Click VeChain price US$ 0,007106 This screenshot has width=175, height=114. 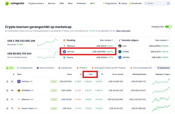[x=65, y=81]
